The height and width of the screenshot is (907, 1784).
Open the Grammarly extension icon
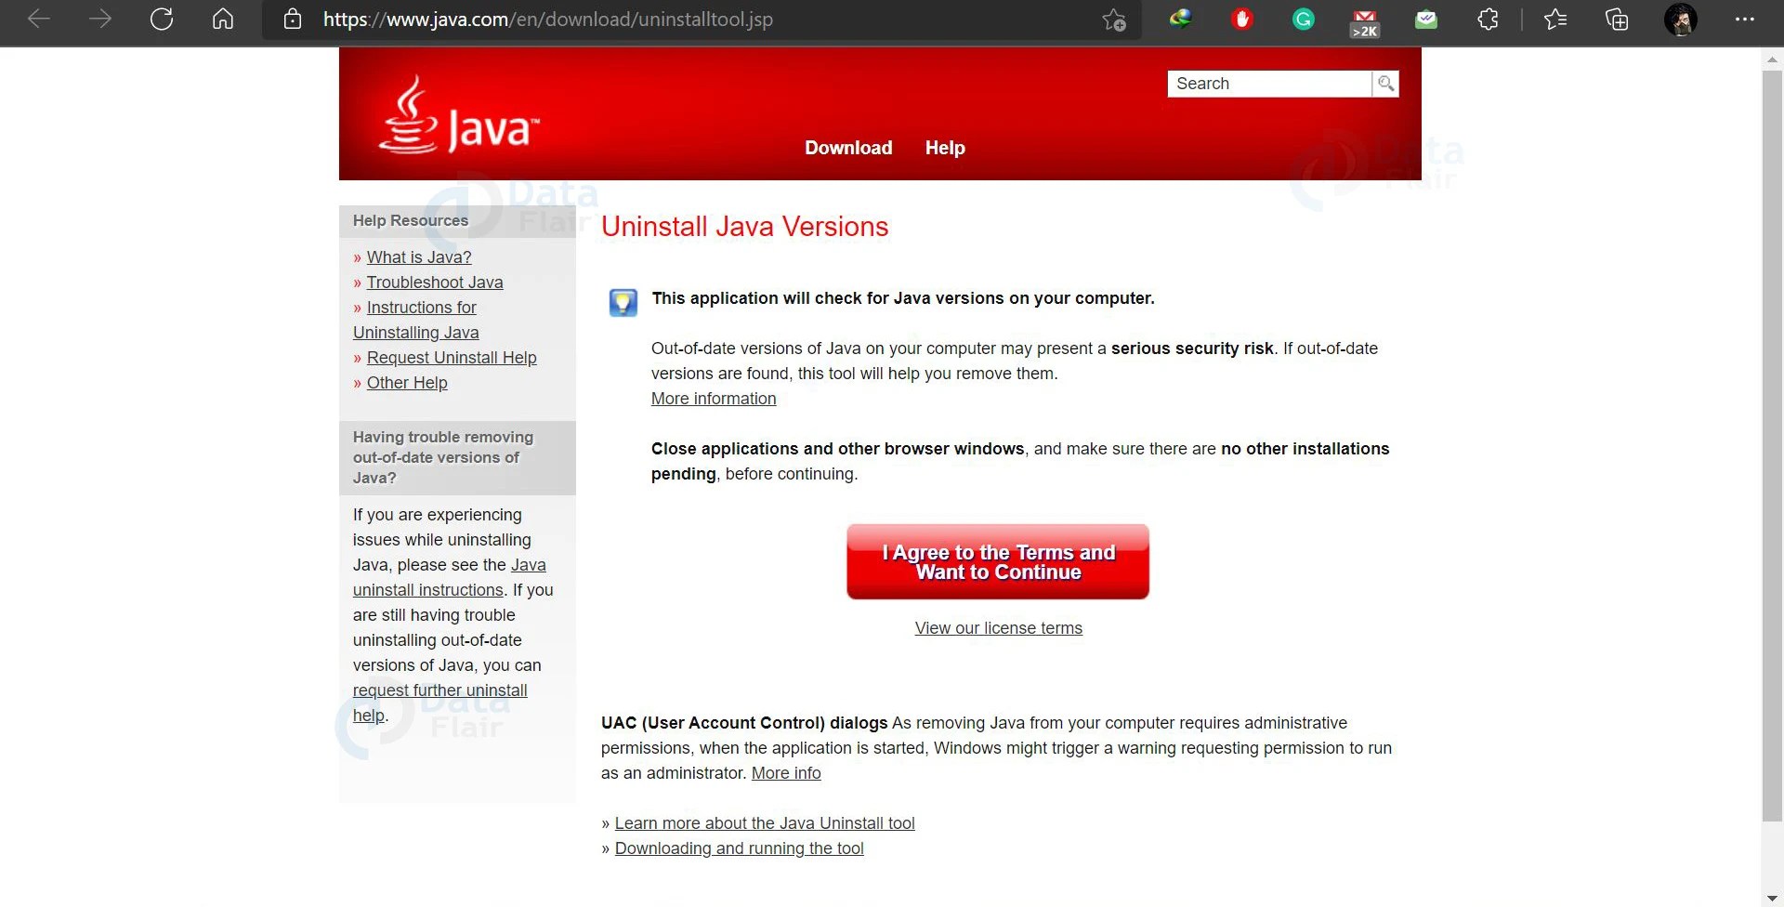pyautogui.click(x=1304, y=19)
